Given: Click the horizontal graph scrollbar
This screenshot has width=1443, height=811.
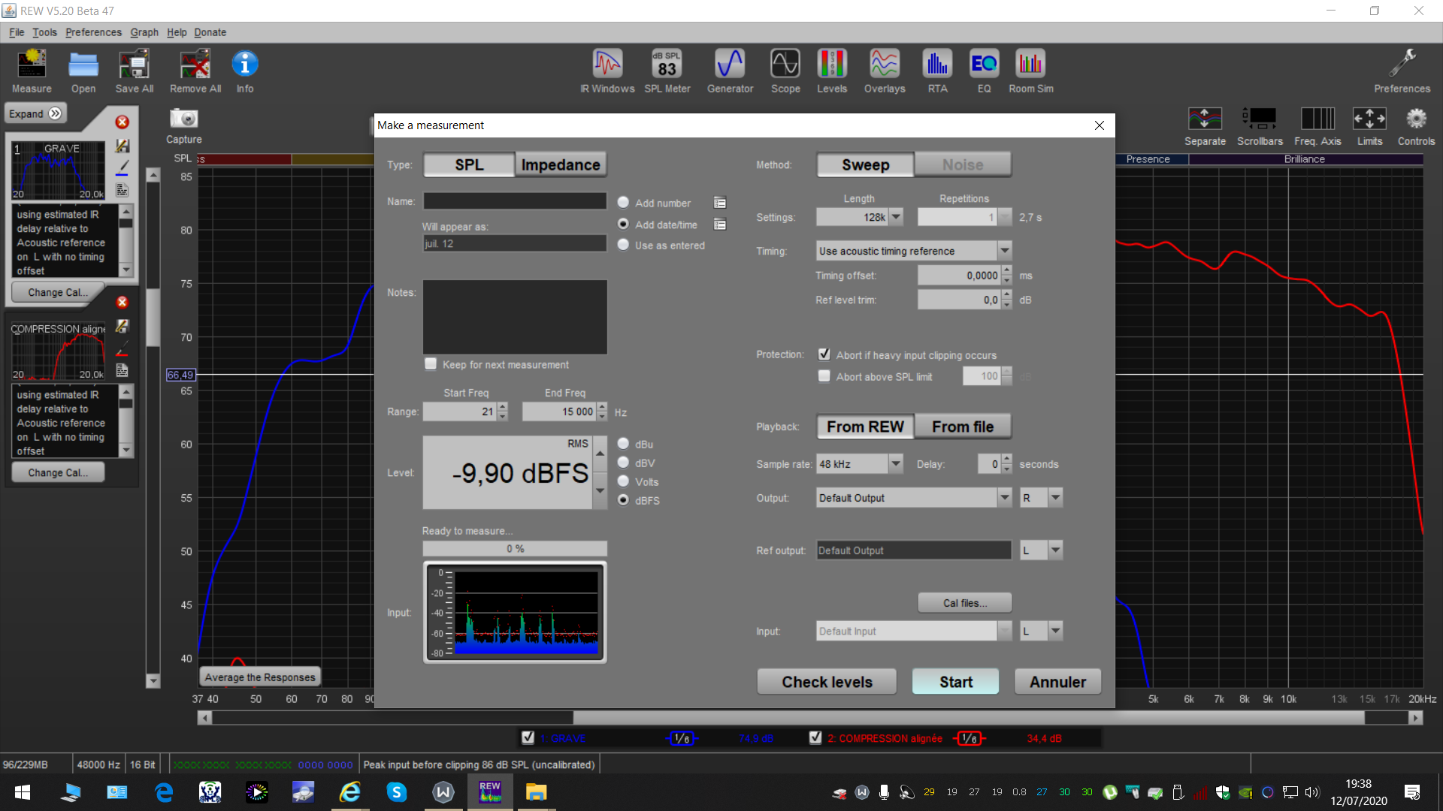Looking at the screenshot, I should click(810, 718).
